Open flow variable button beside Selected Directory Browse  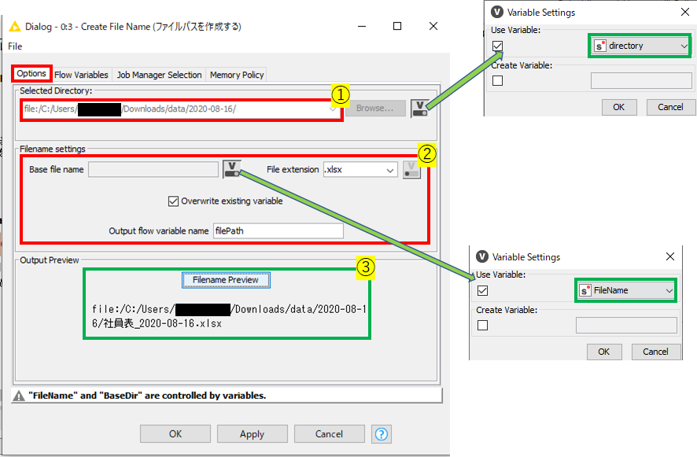420,108
